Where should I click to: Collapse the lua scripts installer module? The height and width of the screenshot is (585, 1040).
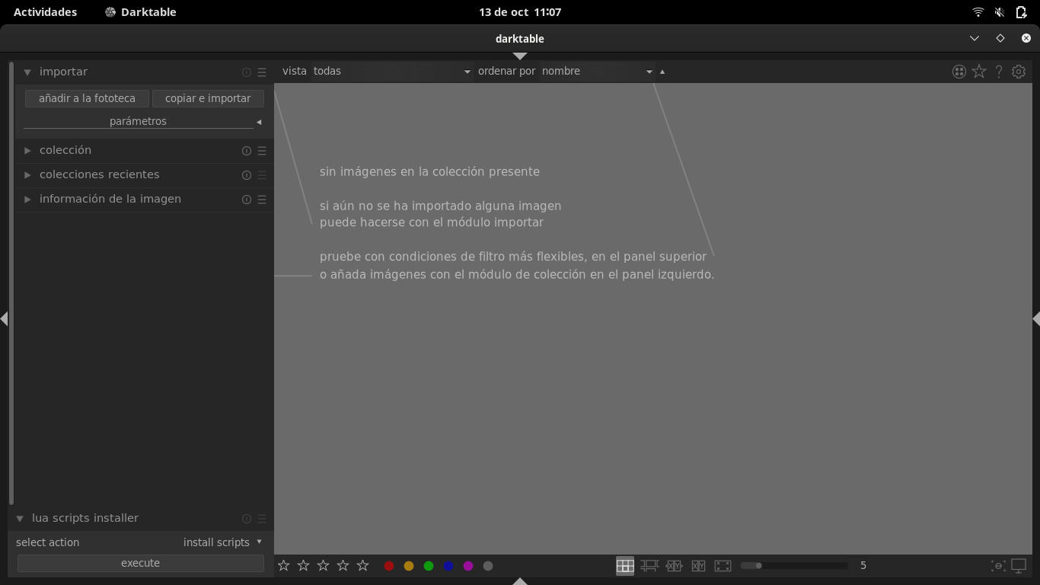[20, 519]
